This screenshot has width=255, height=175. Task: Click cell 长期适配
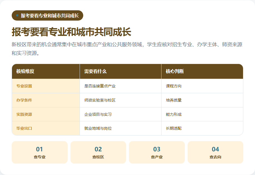pos(202,128)
